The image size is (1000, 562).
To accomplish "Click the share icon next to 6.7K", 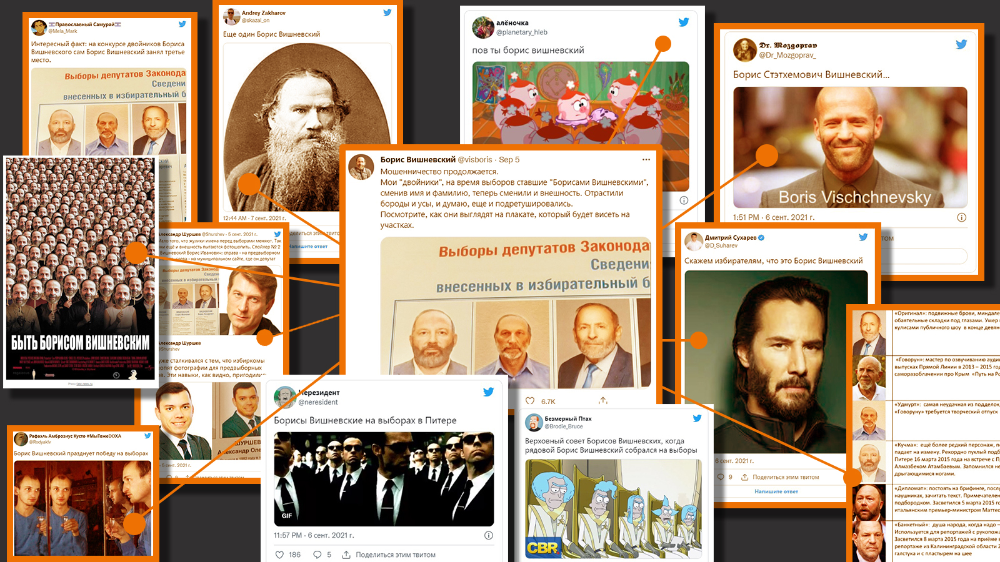I will coord(603,401).
